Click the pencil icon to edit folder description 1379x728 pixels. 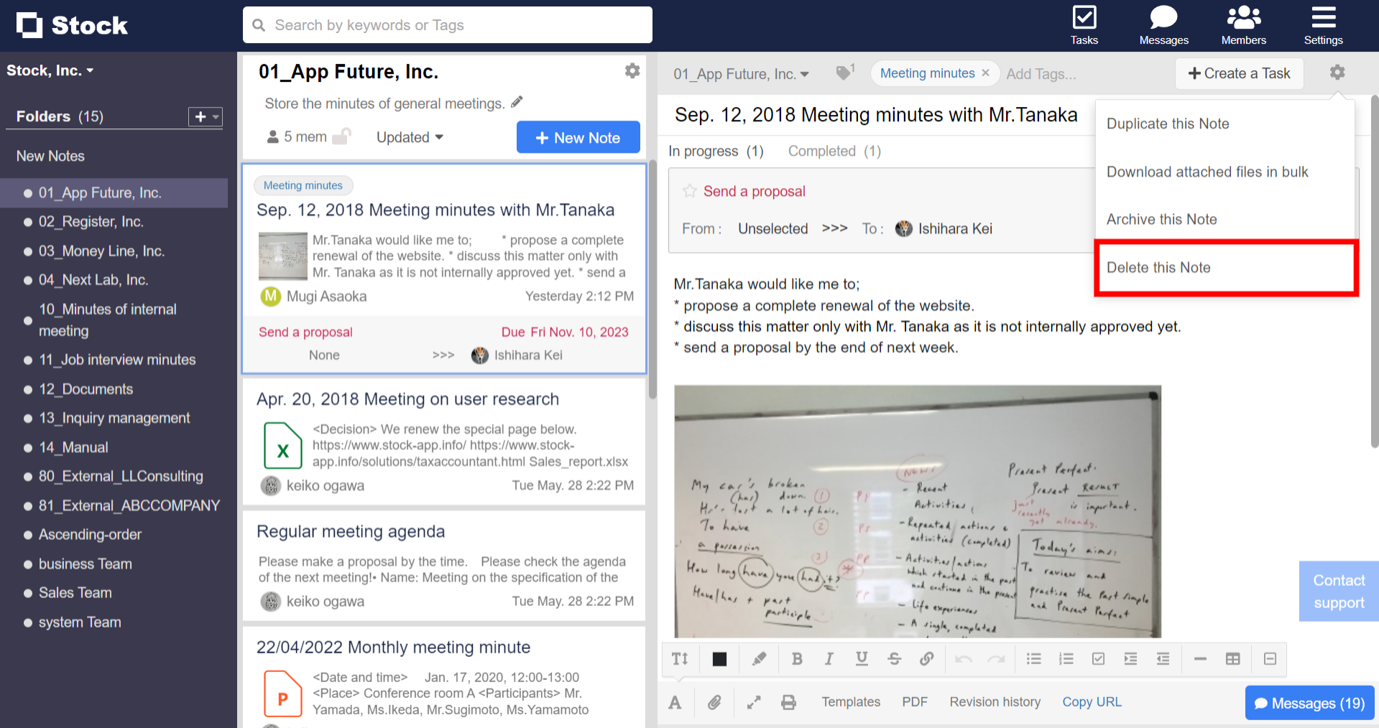(x=517, y=103)
